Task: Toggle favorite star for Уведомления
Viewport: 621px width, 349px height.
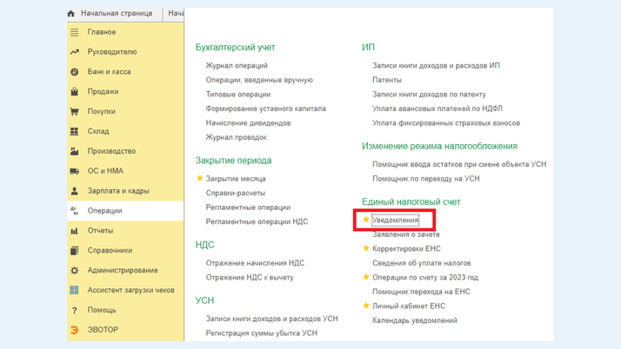Action: click(x=366, y=220)
